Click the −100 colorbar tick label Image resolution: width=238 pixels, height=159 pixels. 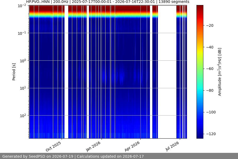pos(211,112)
